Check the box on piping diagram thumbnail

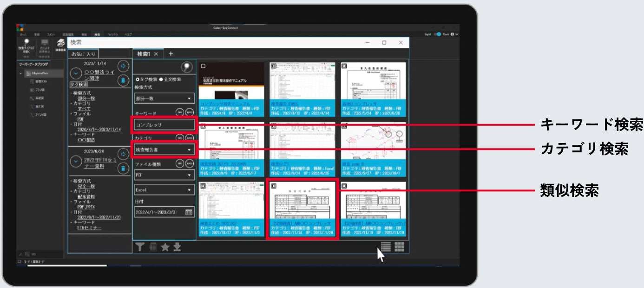[344, 126]
